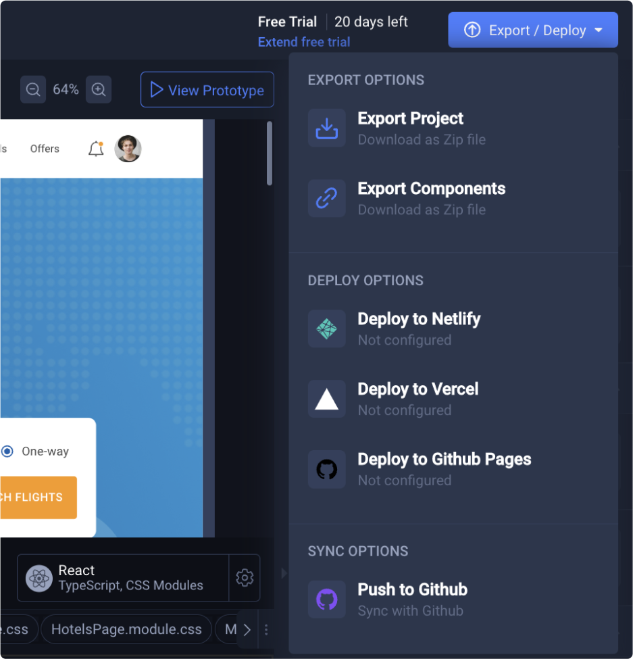This screenshot has height=659, width=633.
Task: Click the Extend free trial link
Action: click(x=303, y=42)
